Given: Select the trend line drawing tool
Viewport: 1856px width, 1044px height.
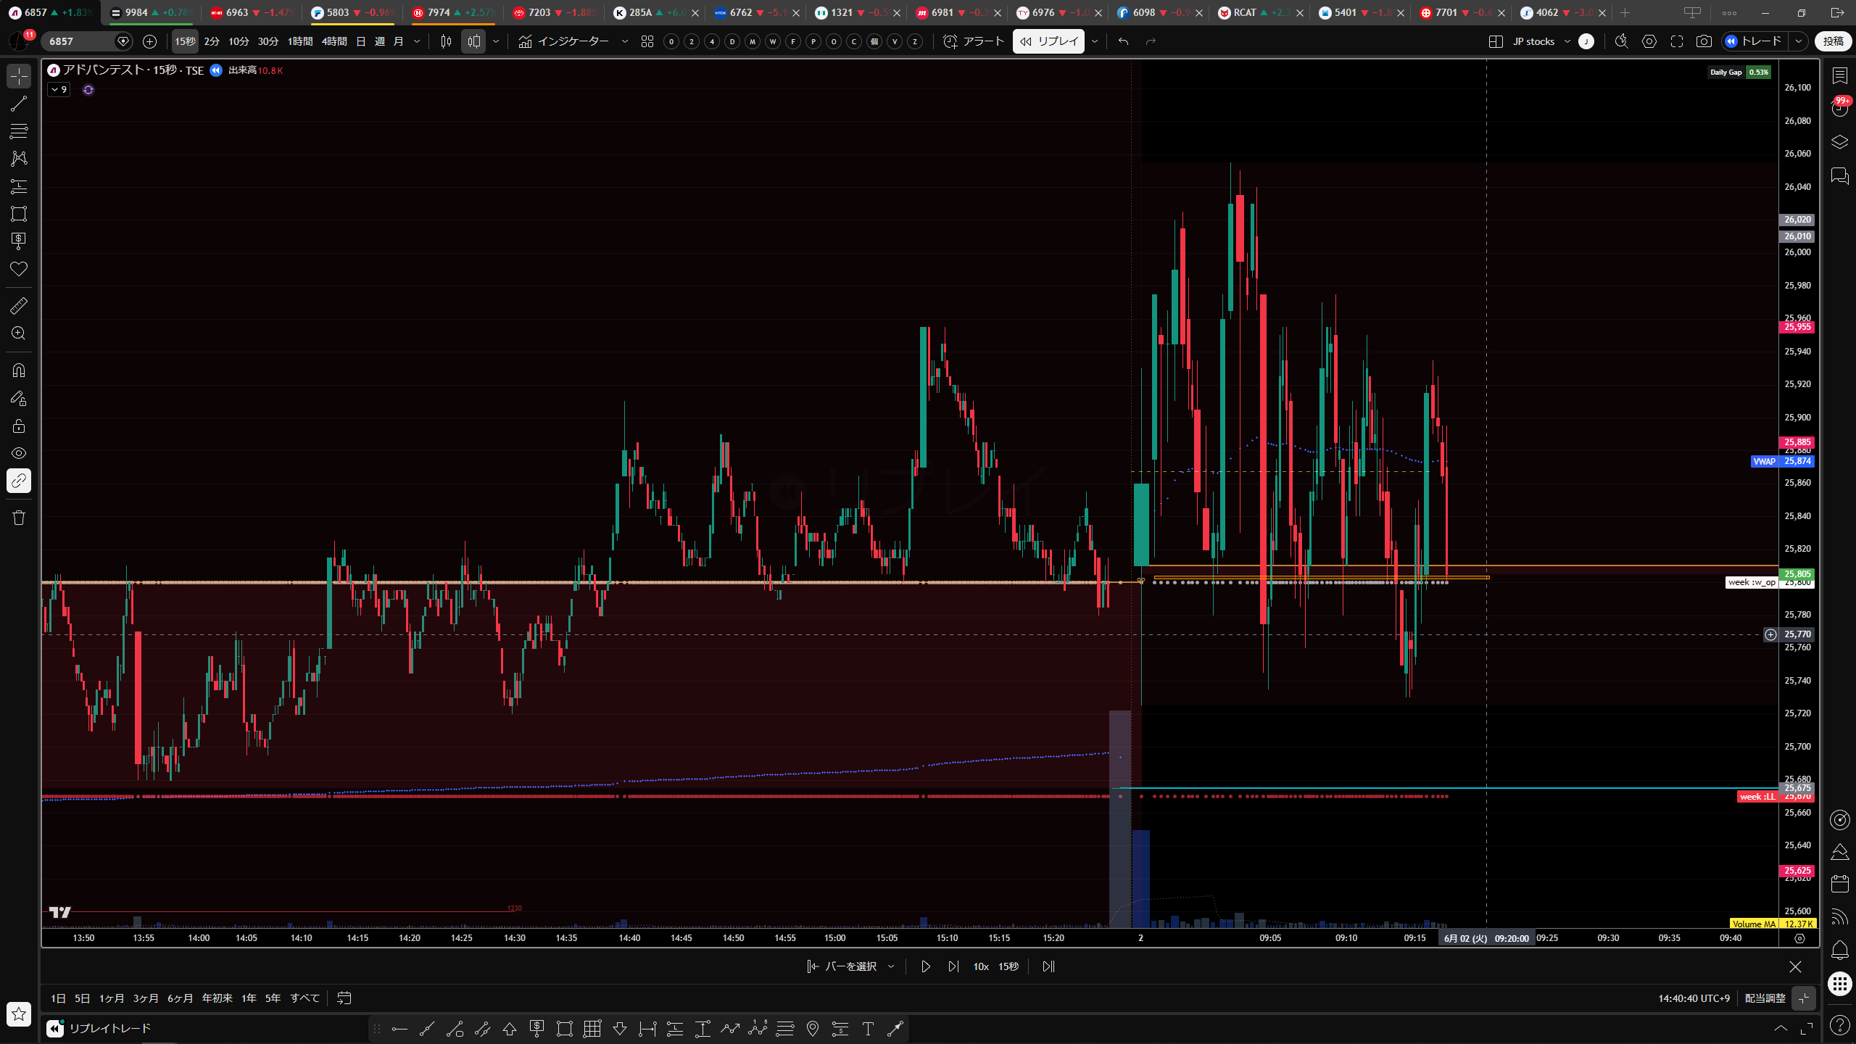Looking at the screenshot, I should click(x=19, y=104).
